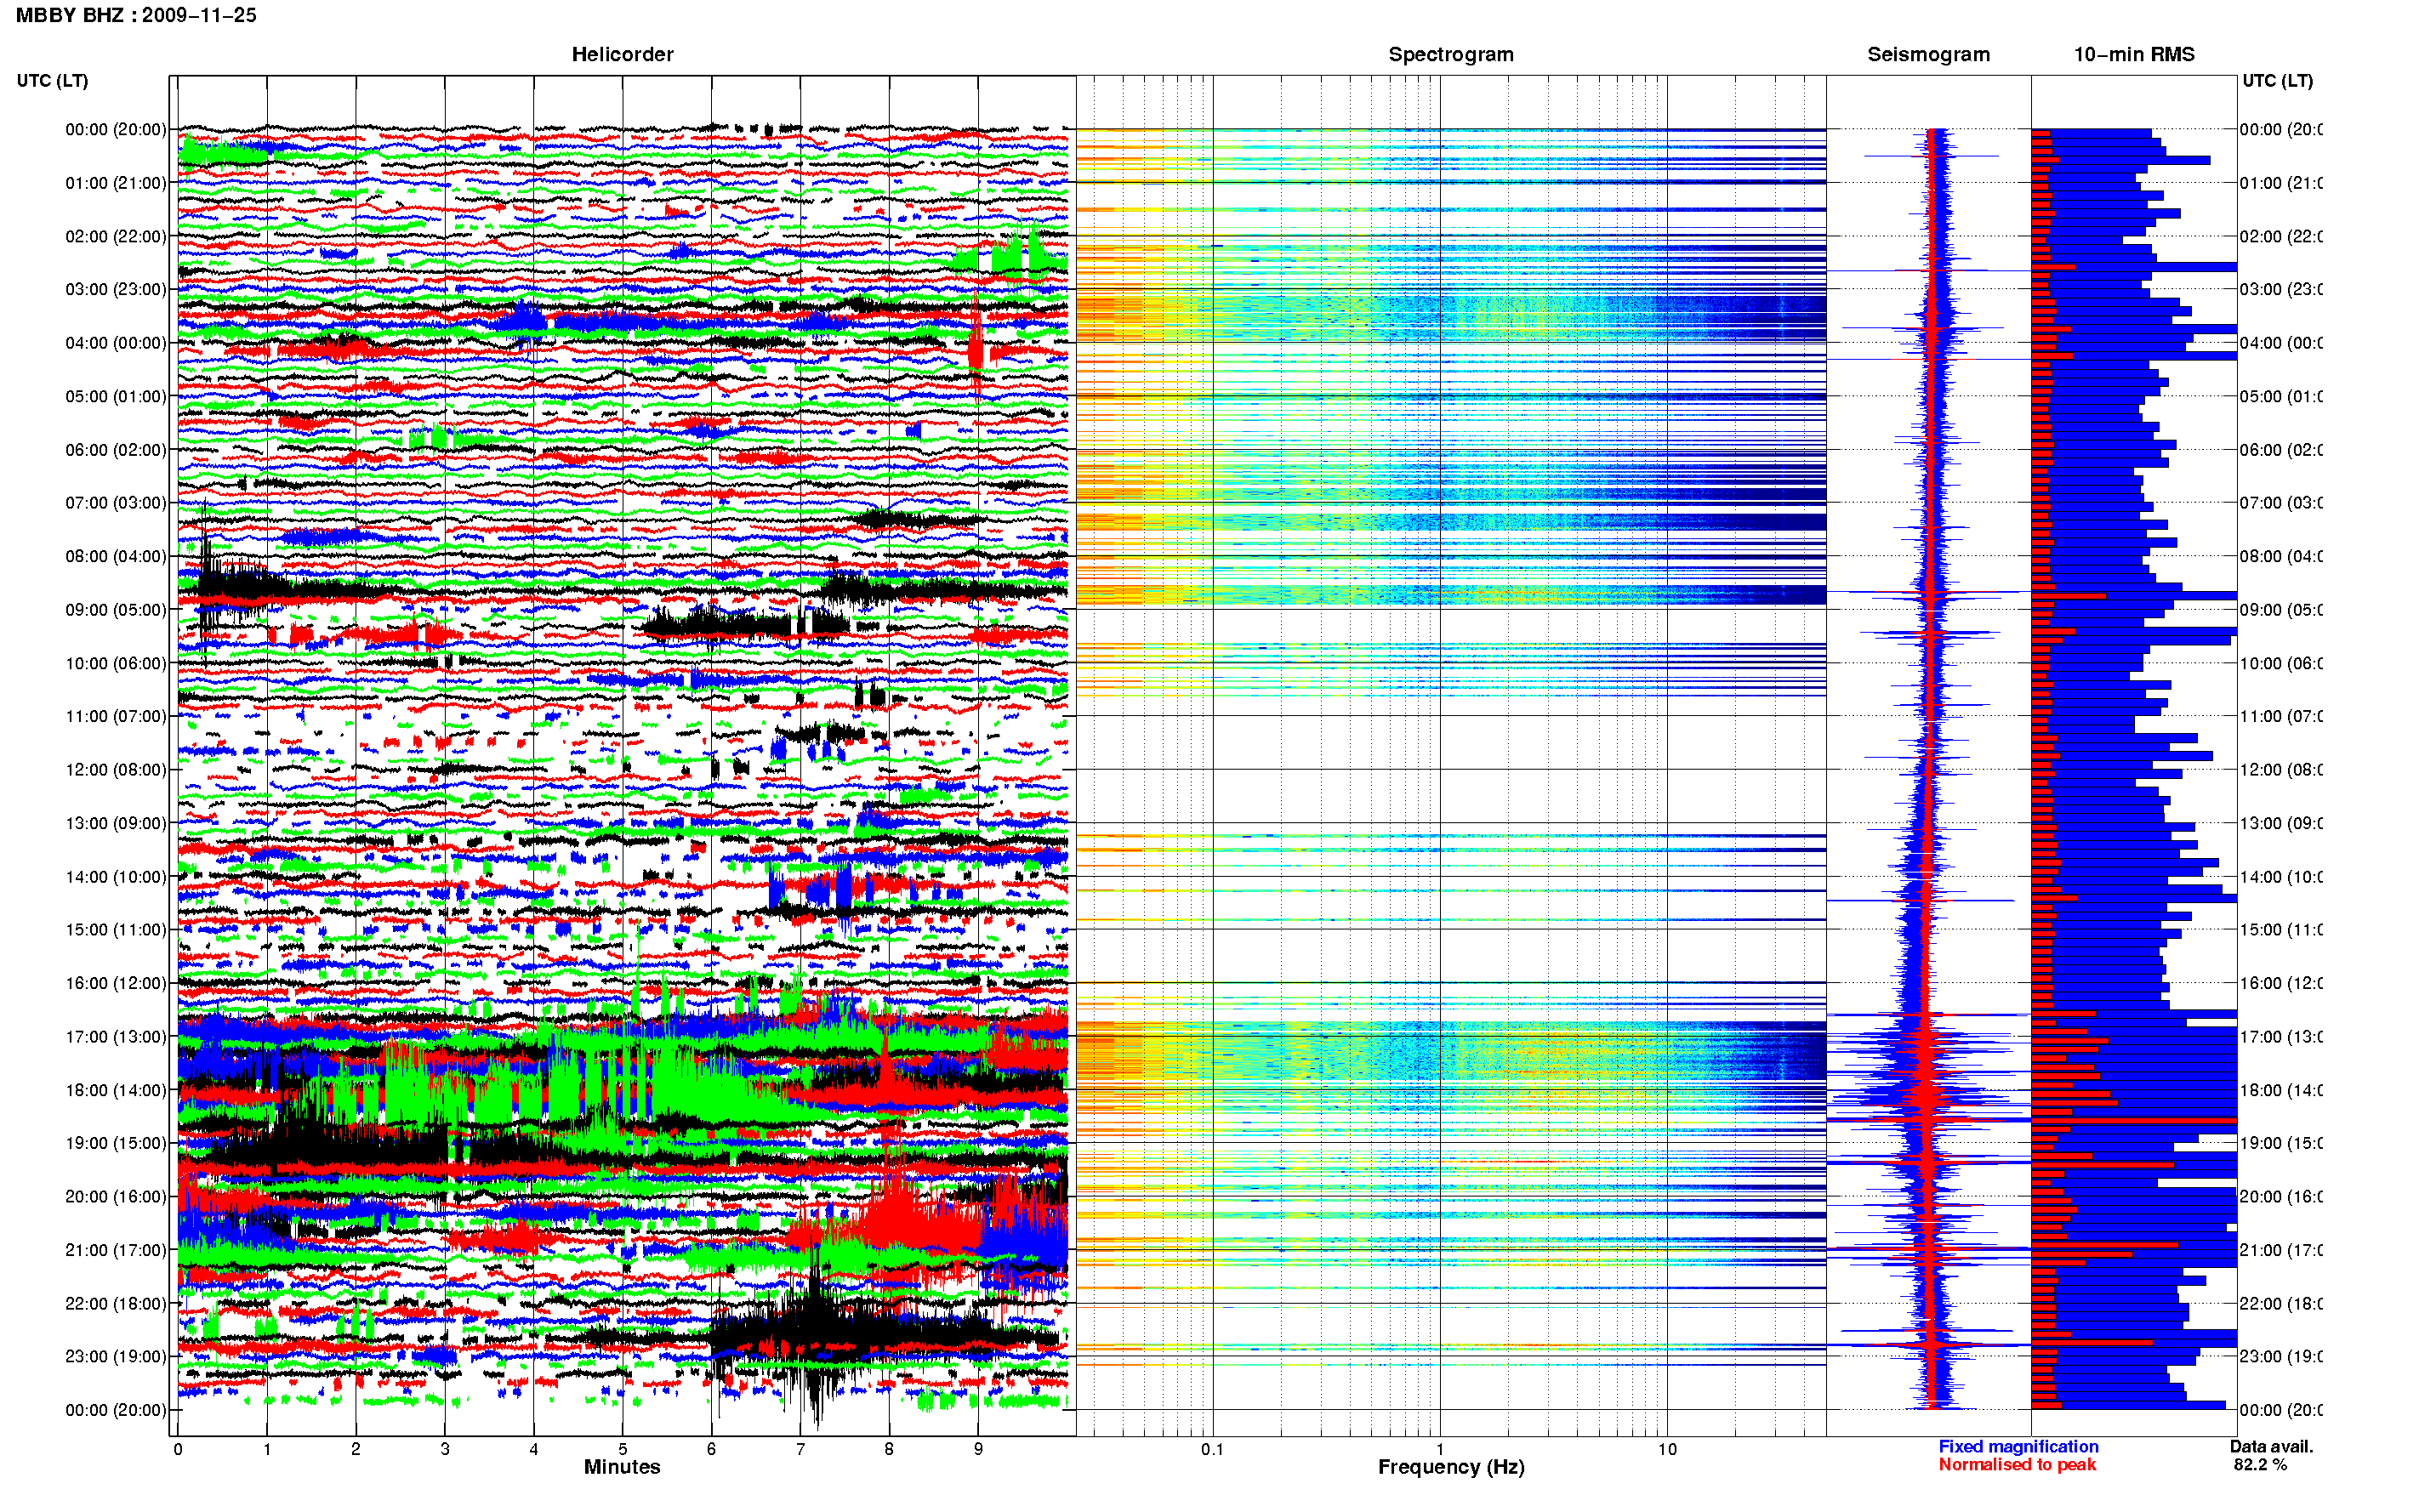Screen dimensions: 2419x1512
Task: Click minute tick 5 on helicorder axis
Action: coord(622,1449)
